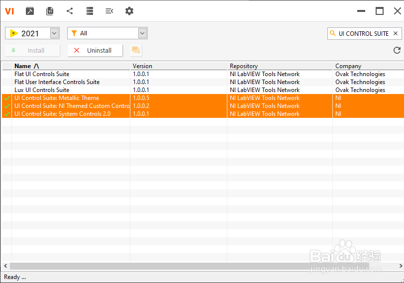Maximize the VIPM window

click(x=380, y=11)
